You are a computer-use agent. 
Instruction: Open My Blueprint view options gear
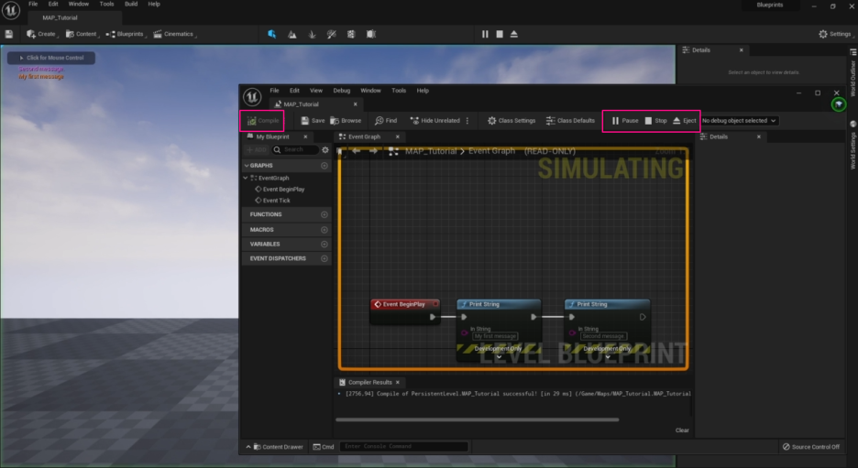tap(325, 150)
